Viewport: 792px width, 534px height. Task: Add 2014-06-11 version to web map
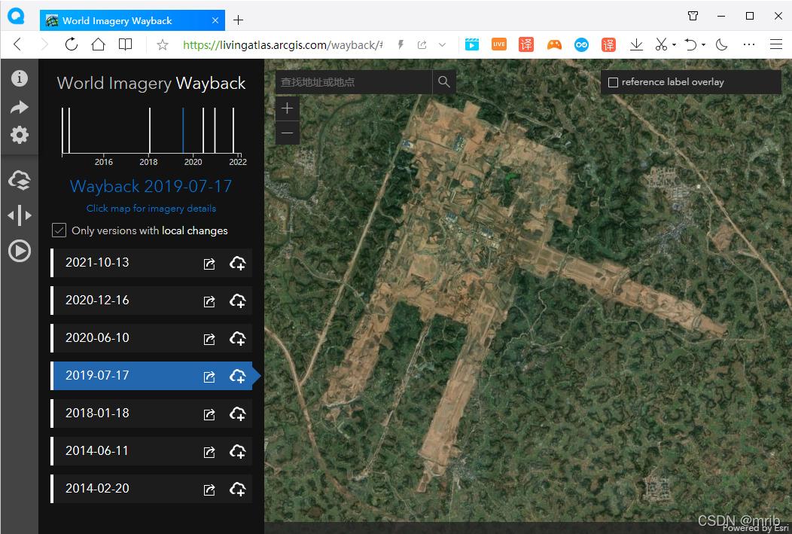pyautogui.click(x=237, y=452)
